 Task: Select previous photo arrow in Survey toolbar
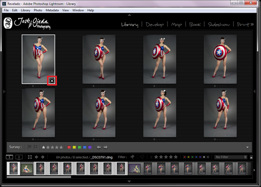pyautogui.click(x=99, y=147)
